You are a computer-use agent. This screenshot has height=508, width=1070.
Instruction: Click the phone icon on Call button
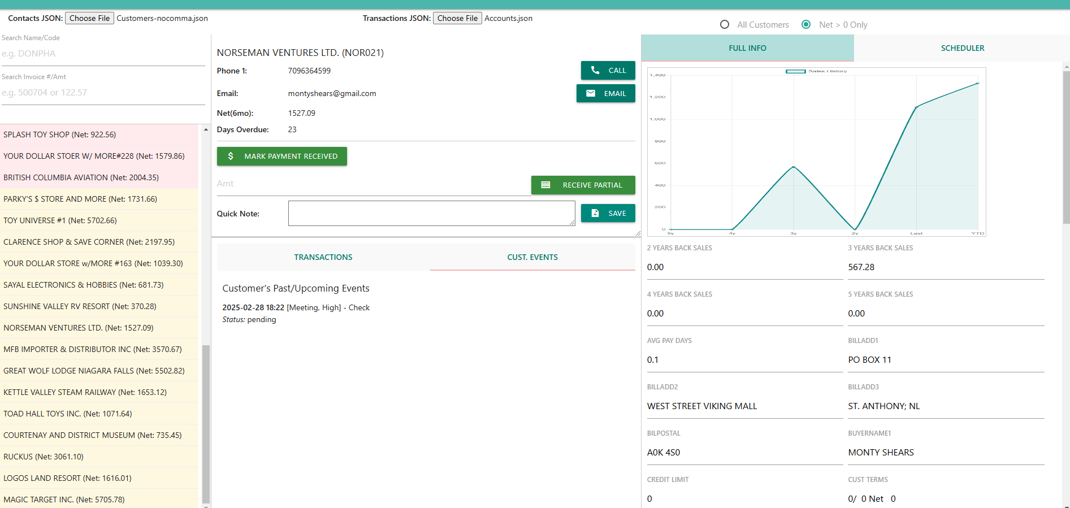pos(595,71)
